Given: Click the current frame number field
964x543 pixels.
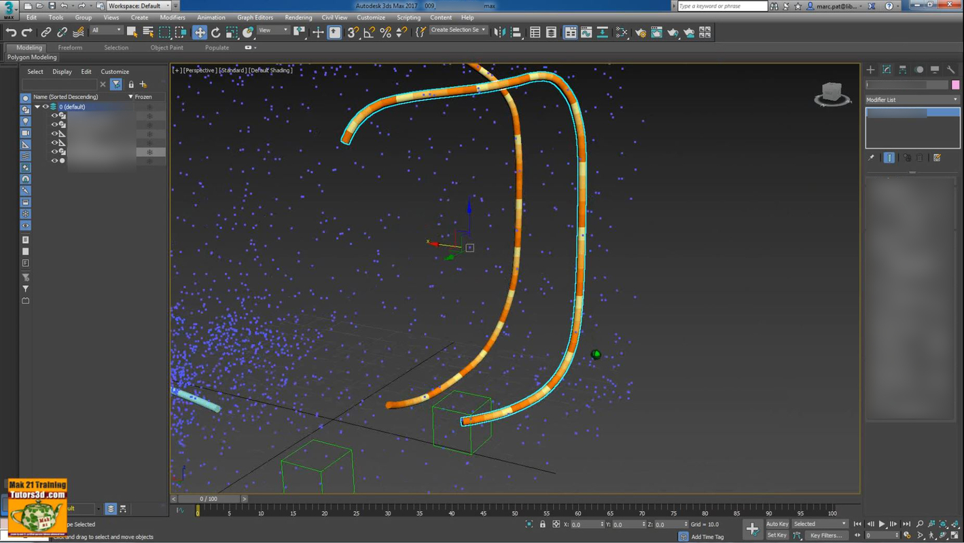Looking at the screenshot, I should click(880, 534).
